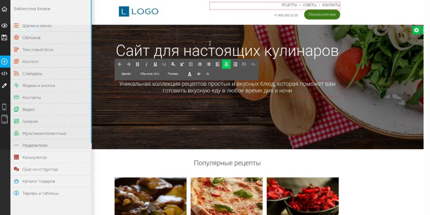Open the Шрифт font dropdown
This screenshot has height=215, width=430.
tap(126, 74)
